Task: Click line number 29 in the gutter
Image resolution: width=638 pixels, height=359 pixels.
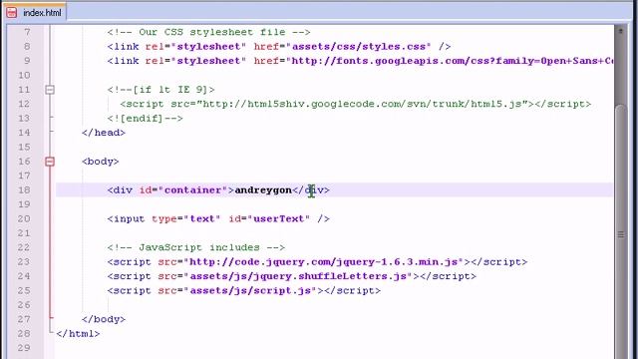Action: pyautogui.click(x=24, y=348)
